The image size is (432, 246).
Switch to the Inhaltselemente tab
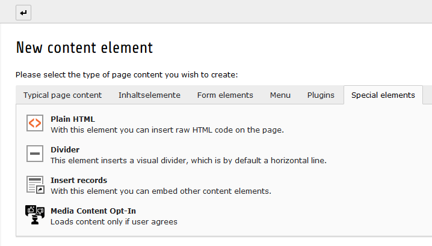tap(149, 95)
